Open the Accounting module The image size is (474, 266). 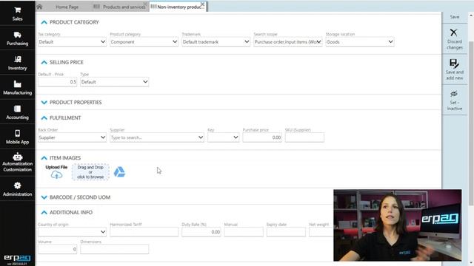17,112
